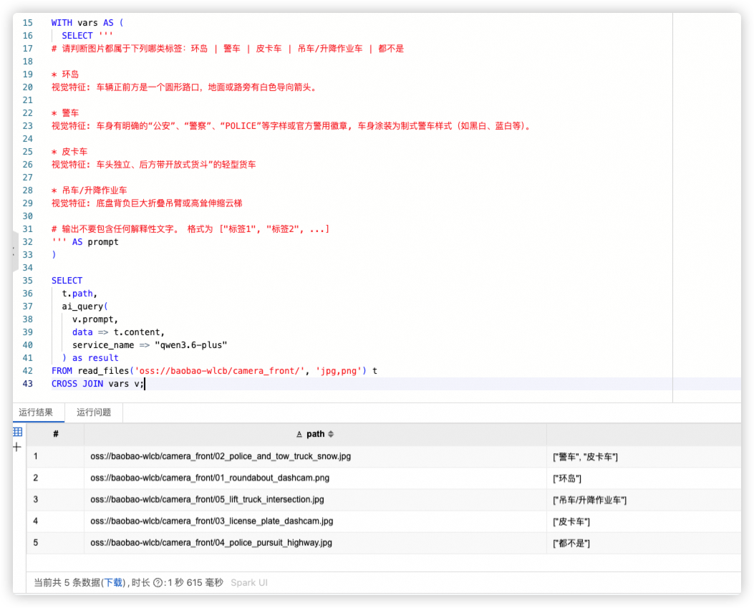754x608 pixels.
Task: Click the plus icon beside results table
Action: [17, 447]
